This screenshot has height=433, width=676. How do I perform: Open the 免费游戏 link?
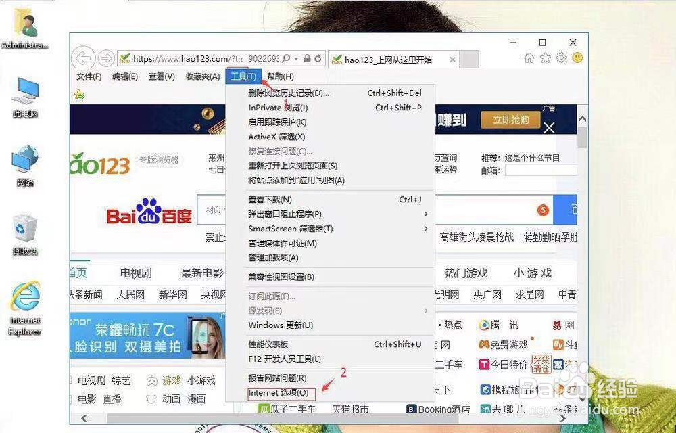coord(504,344)
